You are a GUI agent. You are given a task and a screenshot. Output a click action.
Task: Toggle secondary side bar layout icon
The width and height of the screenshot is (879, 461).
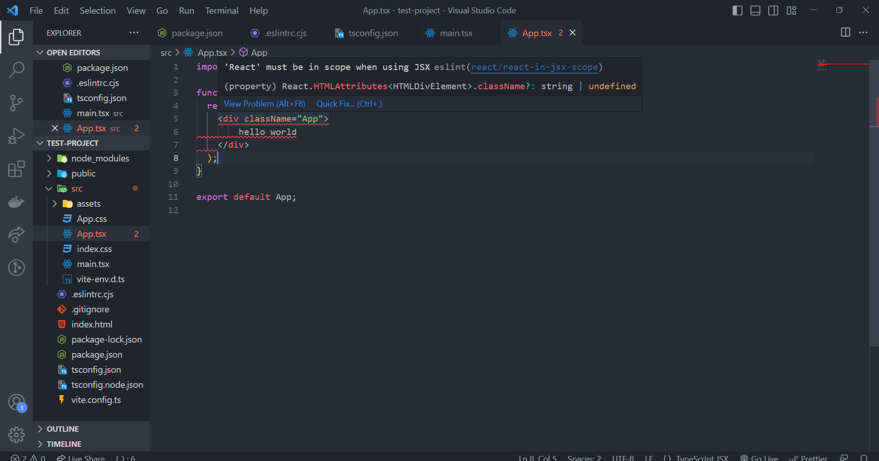(773, 11)
